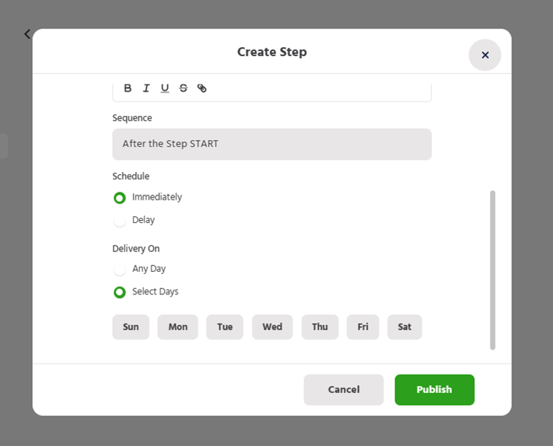Select the Immediately schedule option
The height and width of the screenshot is (446, 553).
coord(120,197)
